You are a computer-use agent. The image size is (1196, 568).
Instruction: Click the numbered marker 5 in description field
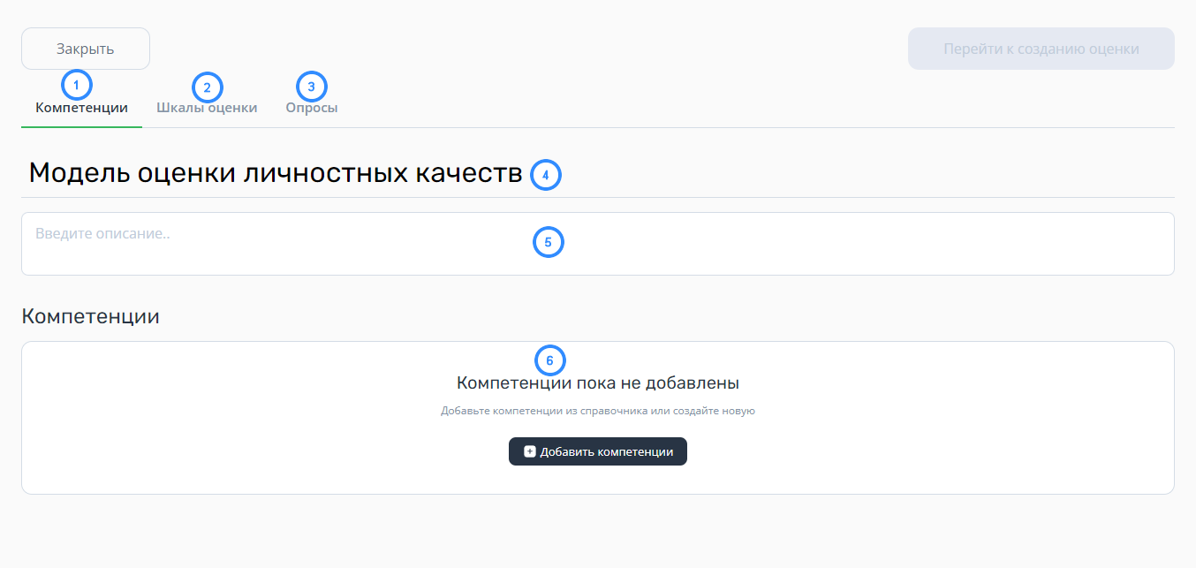click(549, 242)
